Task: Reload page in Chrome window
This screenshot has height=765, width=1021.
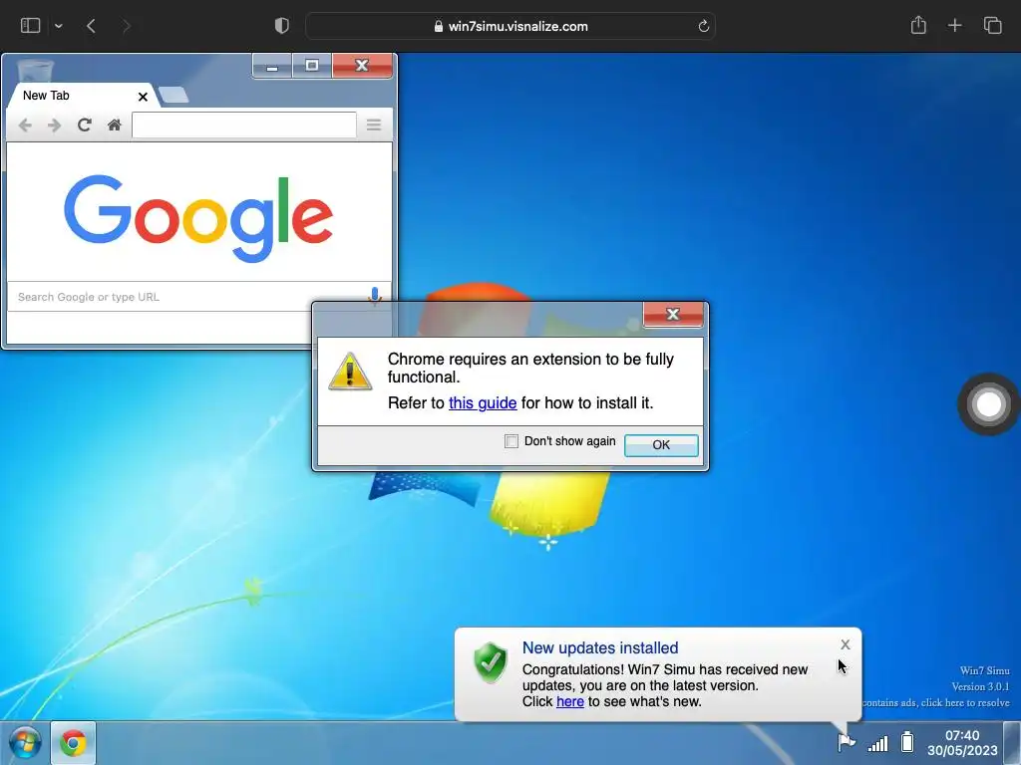Action: [x=84, y=125]
